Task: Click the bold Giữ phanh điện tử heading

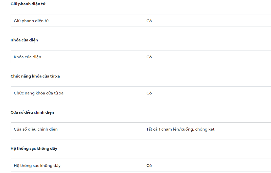Action: coord(28,4)
